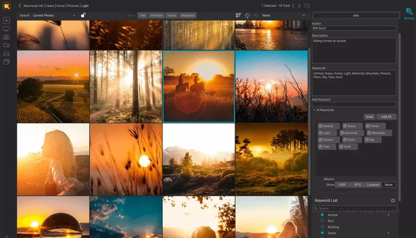
Task: Click the Scan button
Action: point(369,117)
